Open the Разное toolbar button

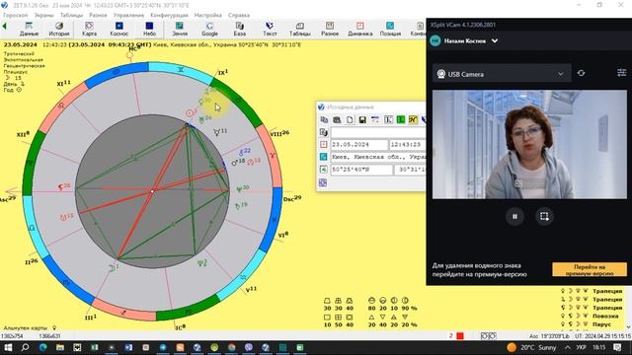[x=330, y=30]
